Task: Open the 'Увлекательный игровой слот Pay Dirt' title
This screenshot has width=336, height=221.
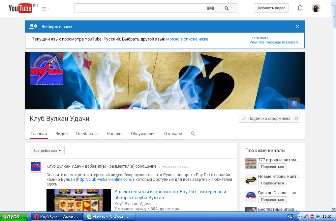Action: pos(170,195)
